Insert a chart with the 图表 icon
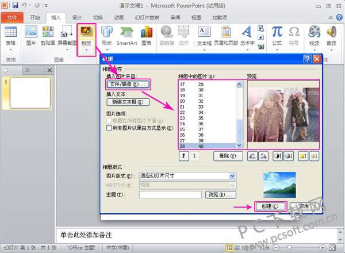This screenshot has width=345, height=253. [x=147, y=34]
